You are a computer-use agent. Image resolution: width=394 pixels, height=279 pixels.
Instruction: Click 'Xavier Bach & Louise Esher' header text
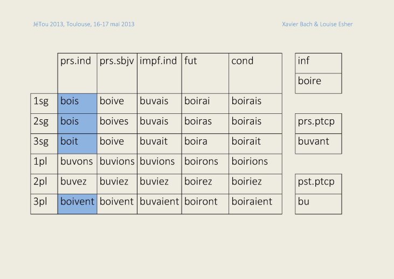pos(317,24)
